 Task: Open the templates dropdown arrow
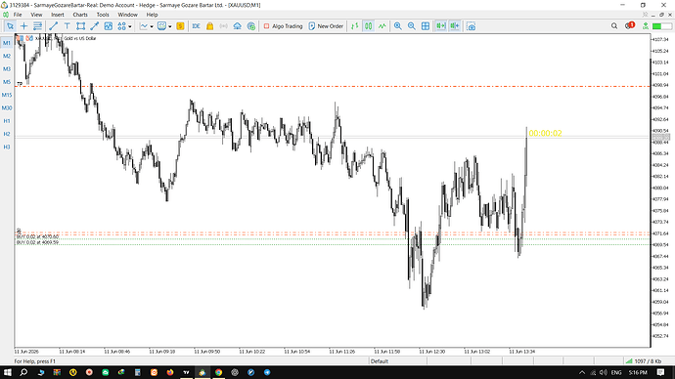coord(169,26)
